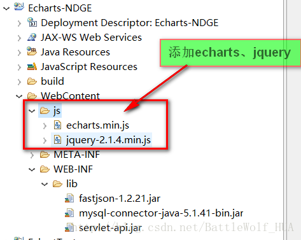
Task: Click the build folder icon
Action: pyautogui.click(x=32, y=81)
